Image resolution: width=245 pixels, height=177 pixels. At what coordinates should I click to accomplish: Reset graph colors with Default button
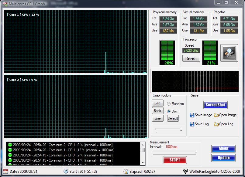[173, 118]
